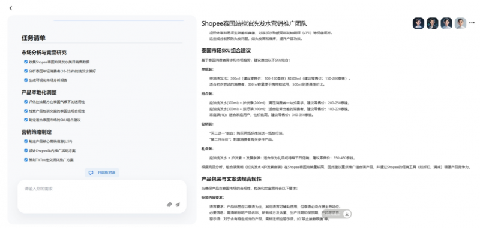480x228 pixels.
Task: Uncheck 设计Shopee站内推广活动方案
Action: 26,150
